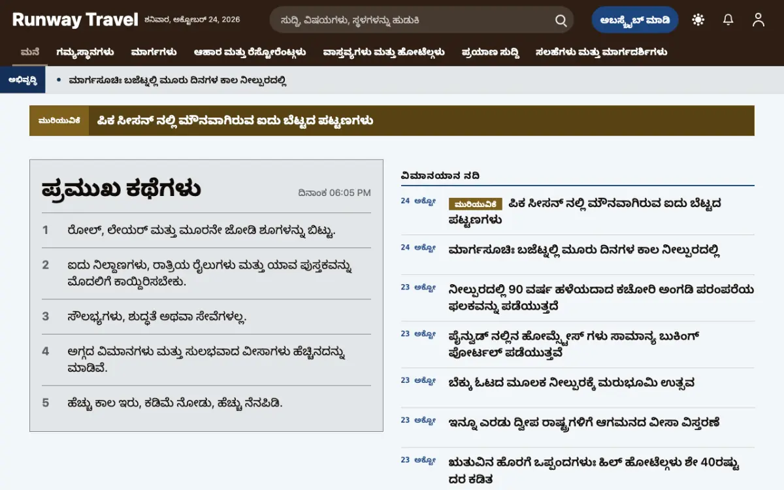Viewport: 784px width, 490px height.
Task: Click the date label beside the ಕಚೋರಿ ಅಂಗಡಿ story
Action: [418, 287]
